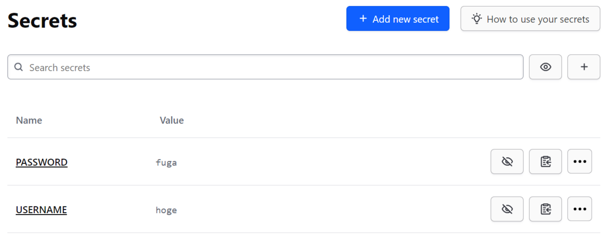This screenshot has width=610, height=239.
Task: Click the lightbulb icon in help button
Action: (476, 19)
